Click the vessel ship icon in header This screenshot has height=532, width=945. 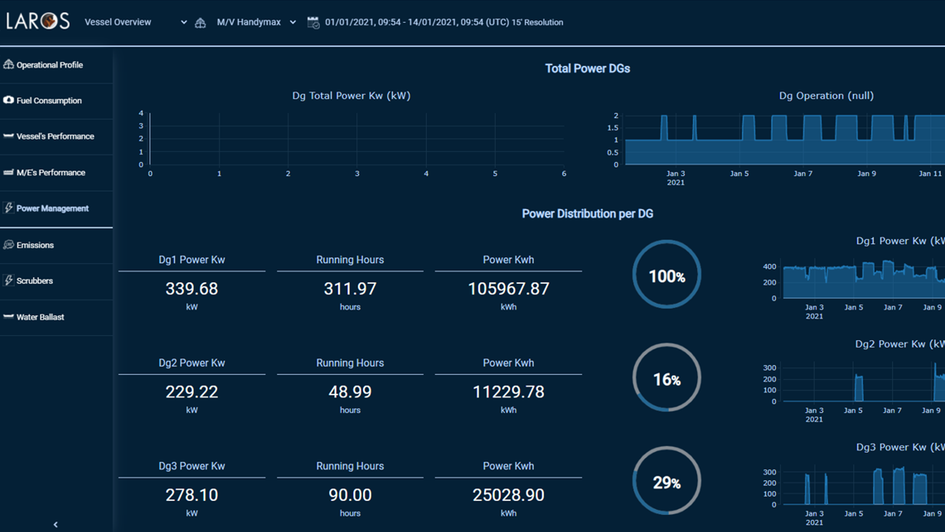[200, 23]
